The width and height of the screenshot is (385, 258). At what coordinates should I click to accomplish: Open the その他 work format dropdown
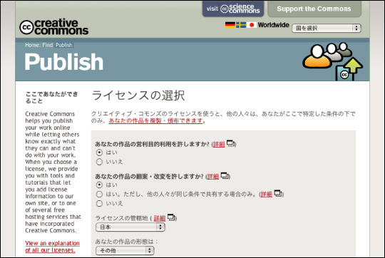coord(125,251)
